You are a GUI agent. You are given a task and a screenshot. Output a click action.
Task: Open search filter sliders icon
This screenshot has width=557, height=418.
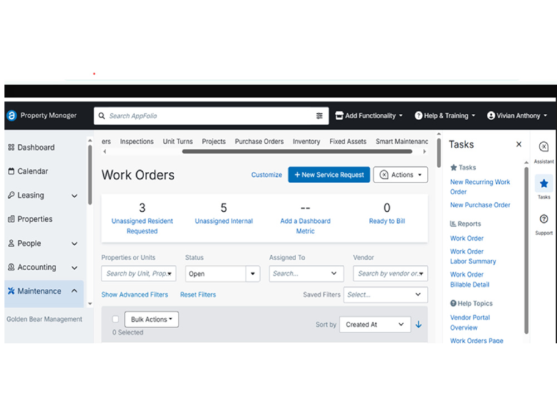point(319,116)
